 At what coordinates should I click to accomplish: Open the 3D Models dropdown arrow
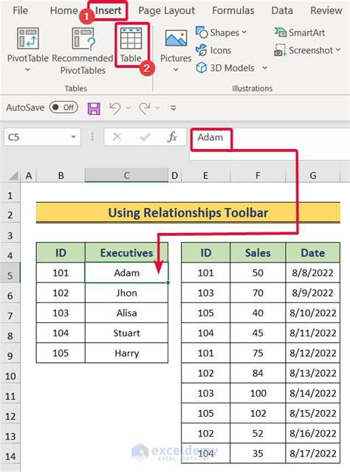tap(264, 68)
